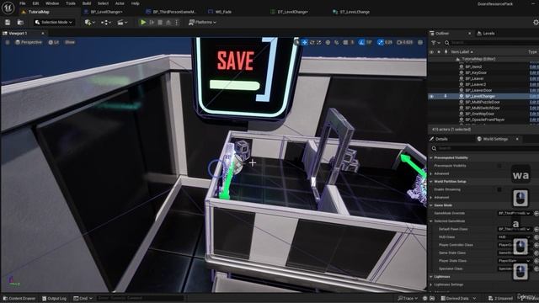Click the viewport layout grid icon

coord(420,42)
